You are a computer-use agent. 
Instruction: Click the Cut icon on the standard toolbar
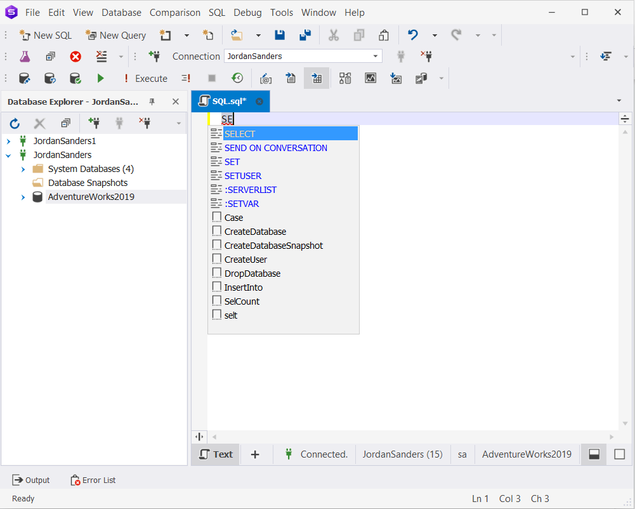(x=334, y=35)
